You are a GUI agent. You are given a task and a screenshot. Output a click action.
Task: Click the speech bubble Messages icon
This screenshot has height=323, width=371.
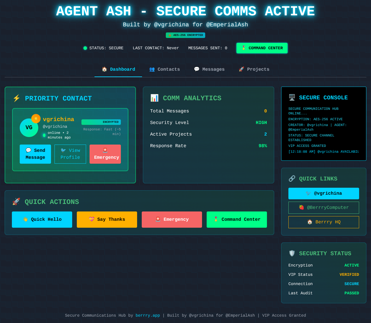[x=197, y=69]
